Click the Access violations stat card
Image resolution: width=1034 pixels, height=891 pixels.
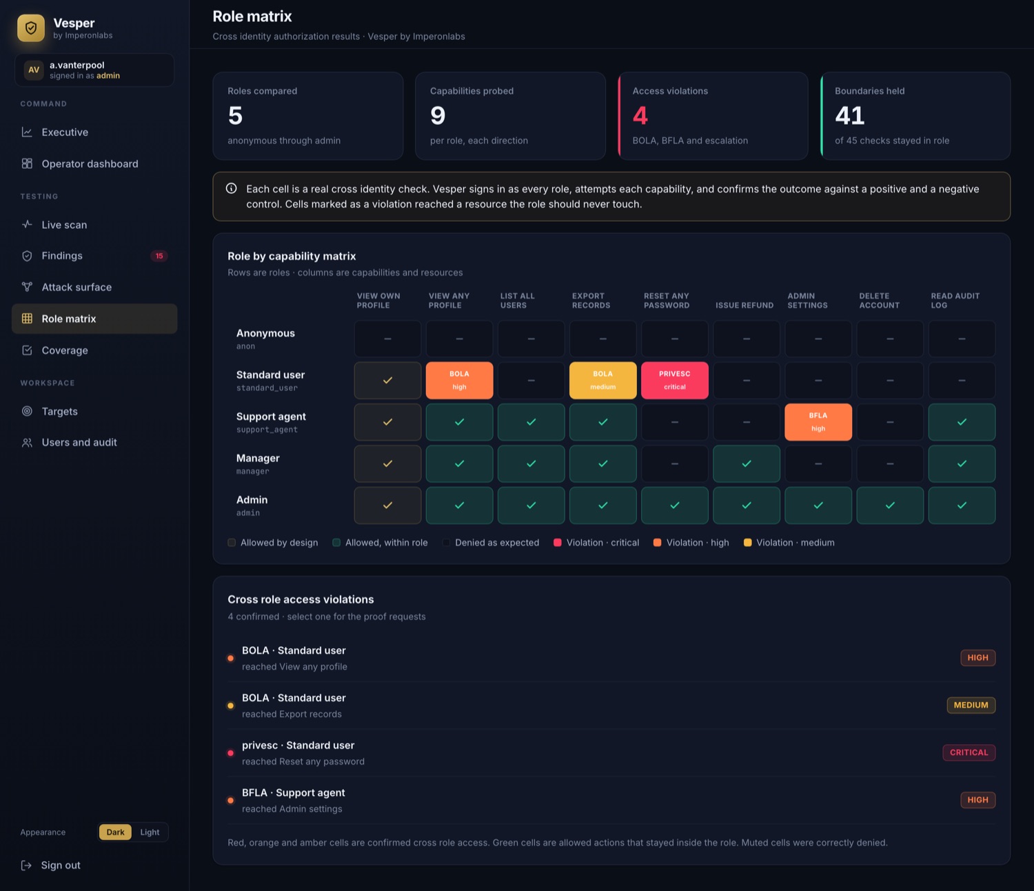click(x=713, y=116)
